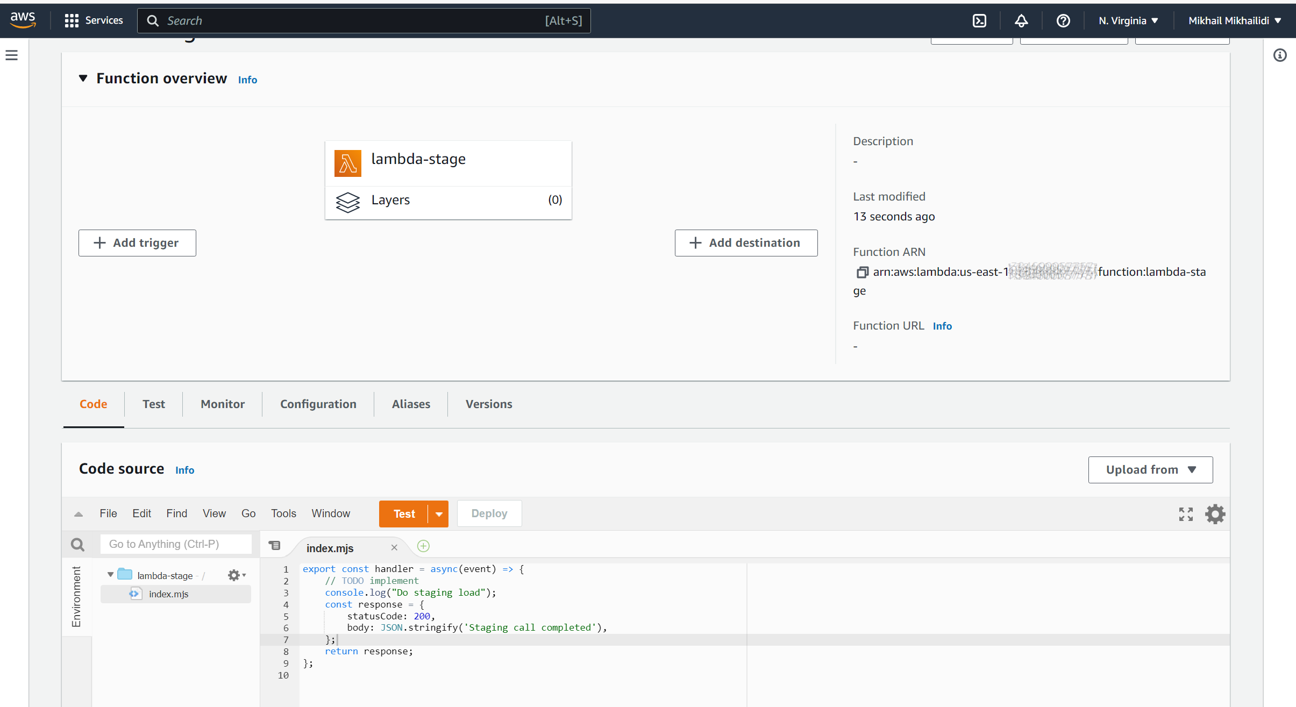Open the Services grid menu

pos(93,20)
